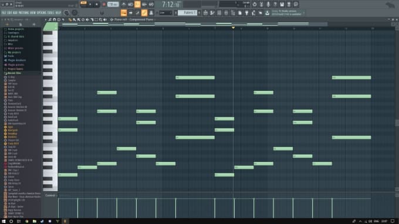
Task: Click the save project icon in top toolbar
Action: coord(282,4)
